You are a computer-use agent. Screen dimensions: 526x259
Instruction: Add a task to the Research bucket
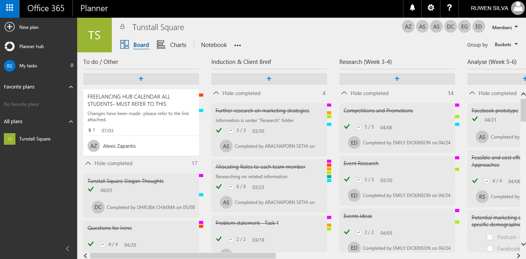pyautogui.click(x=397, y=79)
